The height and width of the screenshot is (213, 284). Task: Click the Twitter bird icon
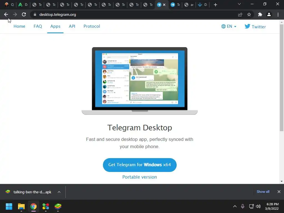247,26
